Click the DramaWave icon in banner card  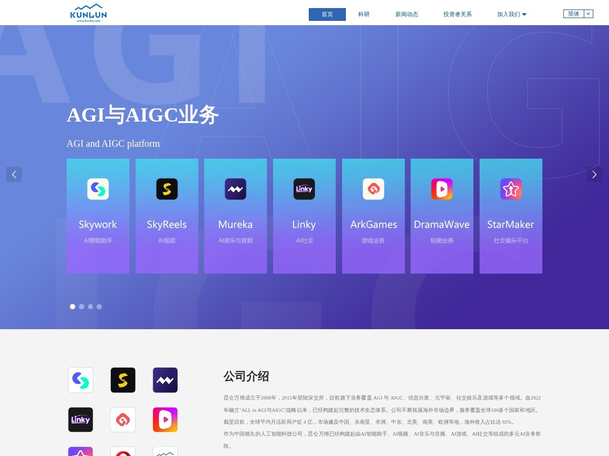[442, 189]
